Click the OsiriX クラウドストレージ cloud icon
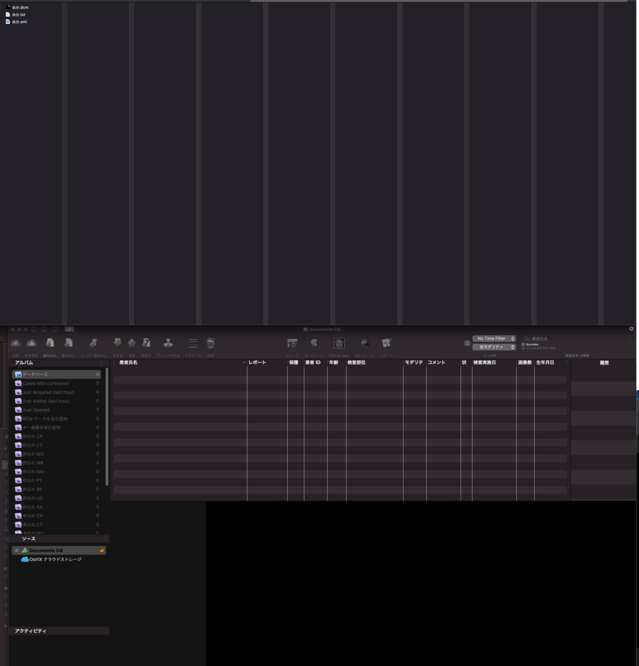 24,559
